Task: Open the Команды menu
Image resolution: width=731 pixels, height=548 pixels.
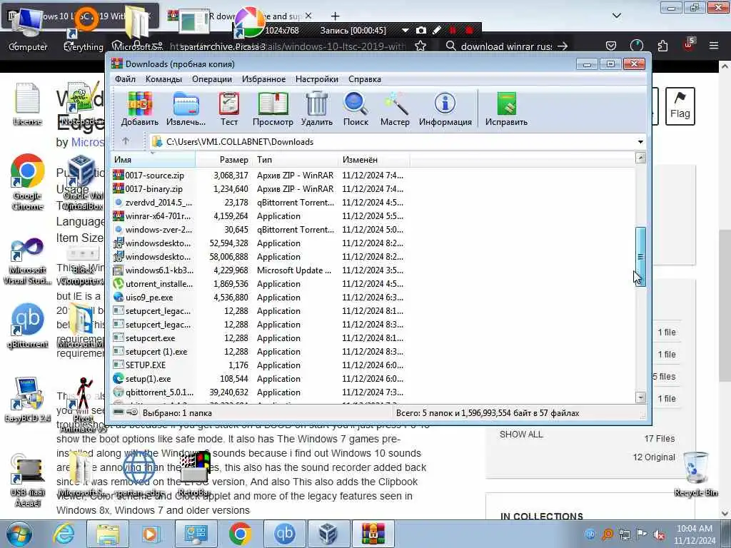Action: (x=163, y=79)
